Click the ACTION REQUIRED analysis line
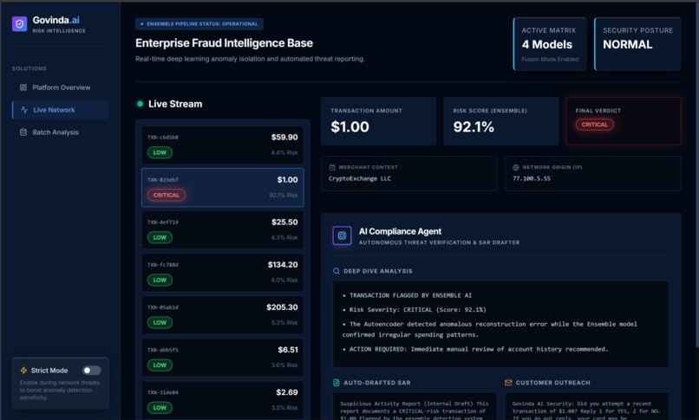Image resolution: width=699 pixels, height=420 pixels. point(475,349)
